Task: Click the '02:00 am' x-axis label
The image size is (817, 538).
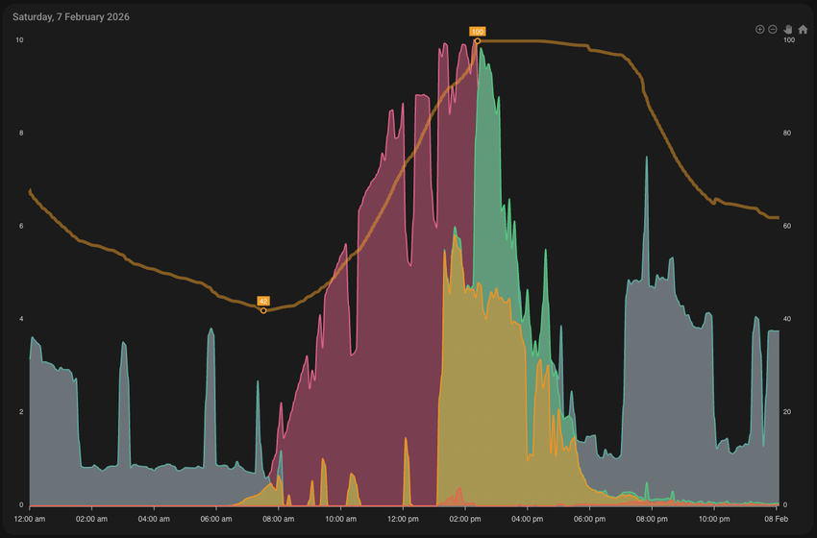Action: (x=92, y=519)
